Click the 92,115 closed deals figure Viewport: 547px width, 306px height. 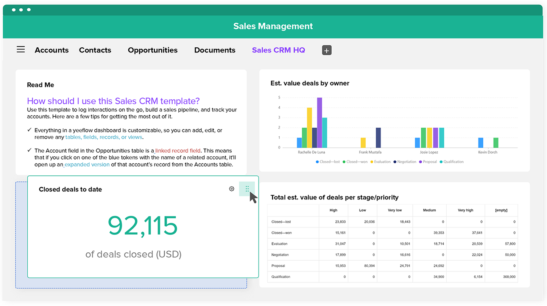click(143, 226)
